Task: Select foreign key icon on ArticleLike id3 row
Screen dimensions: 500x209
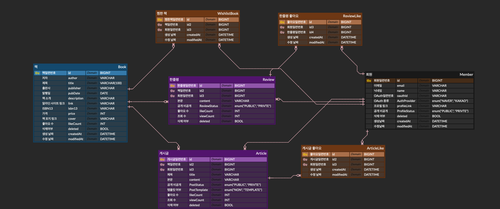Action: 305,165
